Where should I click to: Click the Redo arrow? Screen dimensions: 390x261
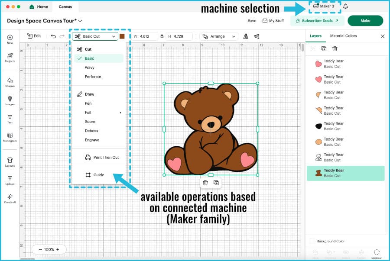tap(62, 36)
